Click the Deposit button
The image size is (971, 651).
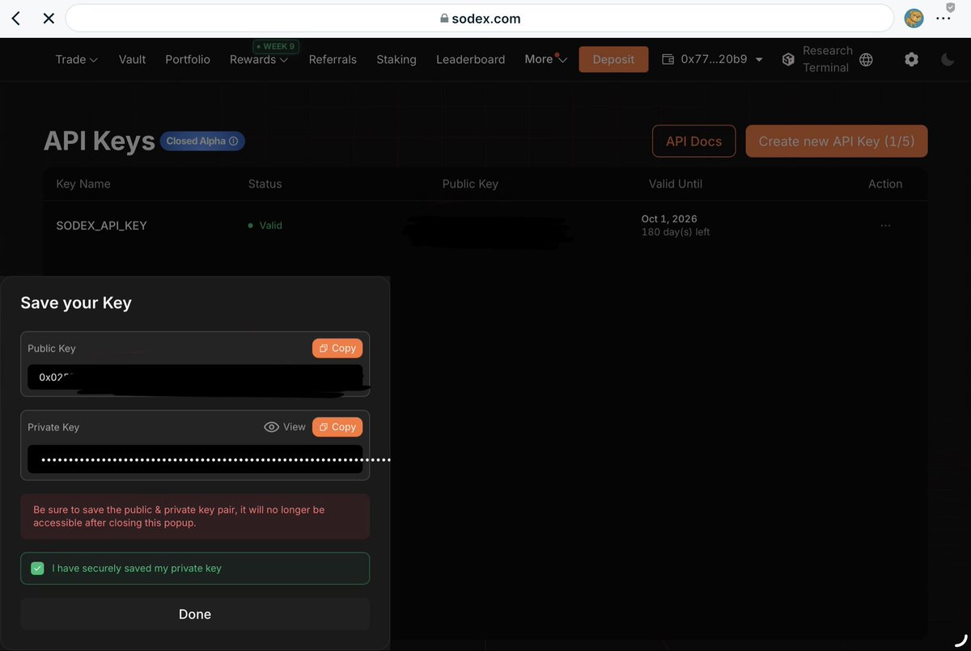tap(613, 59)
